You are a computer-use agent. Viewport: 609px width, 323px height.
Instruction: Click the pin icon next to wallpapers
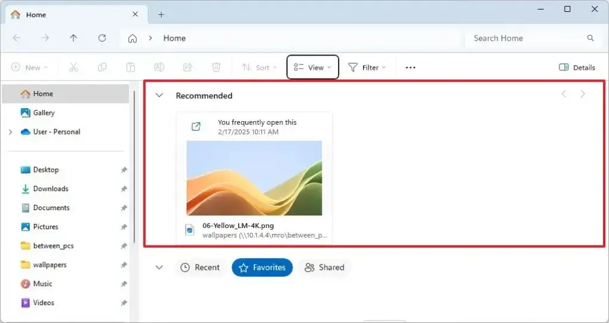[124, 265]
